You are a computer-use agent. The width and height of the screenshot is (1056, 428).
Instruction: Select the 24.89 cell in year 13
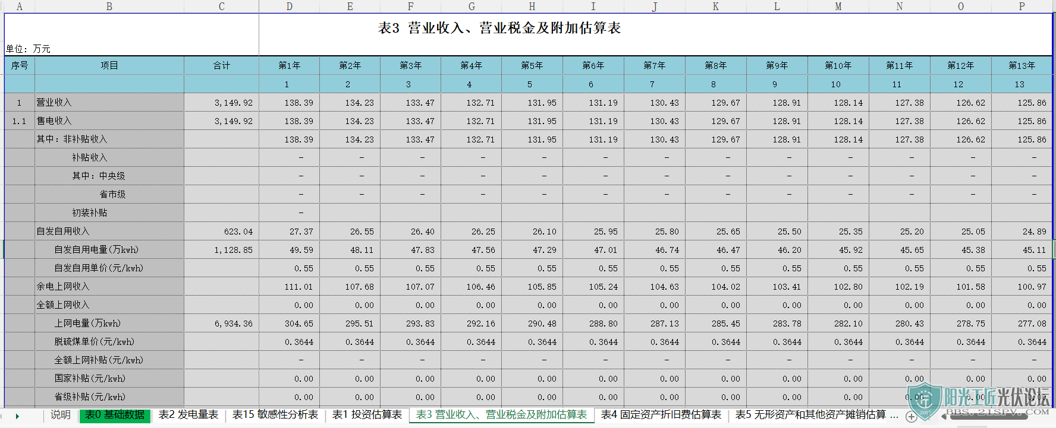[x=1022, y=232]
